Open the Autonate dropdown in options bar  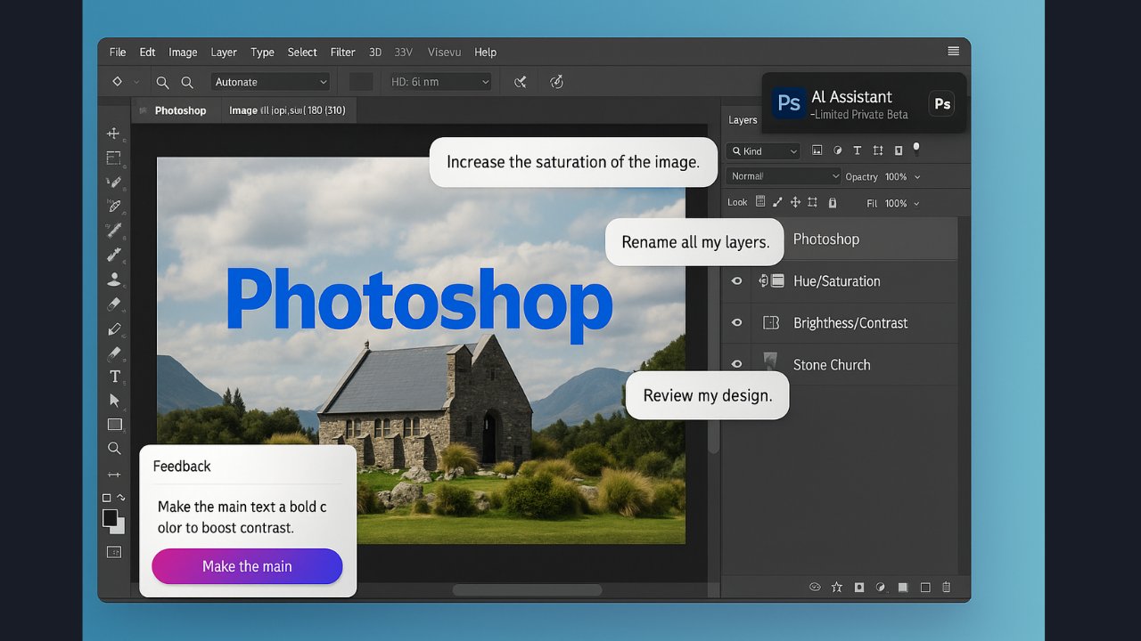coord(270,82)
